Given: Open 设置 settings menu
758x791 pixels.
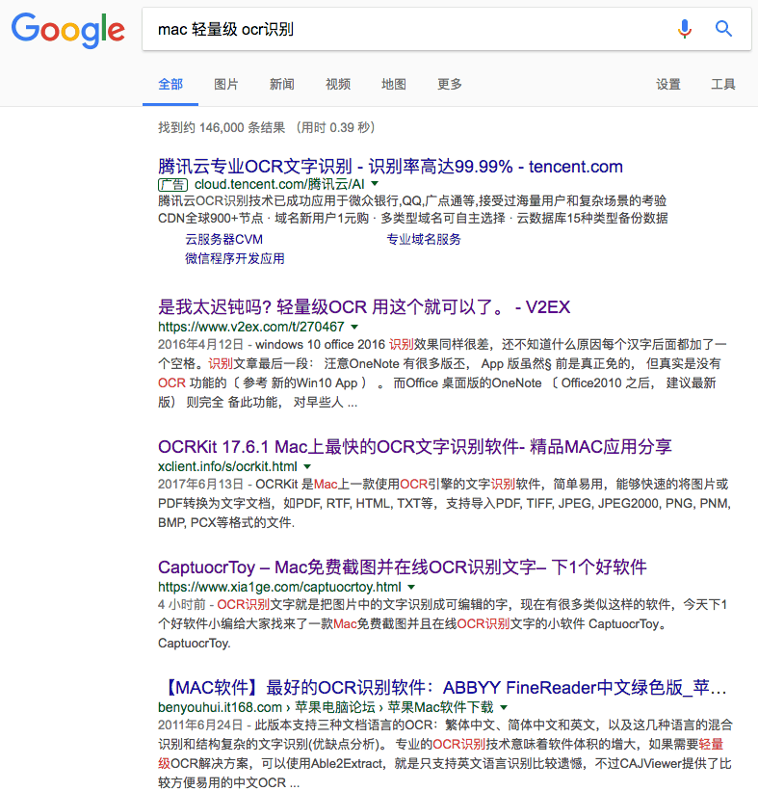Looking at the screenshot, I should (668, 84).
